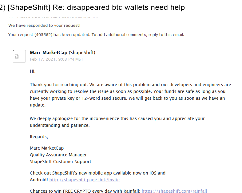
Task: Click the email subject title text
Action: (92, 7)
